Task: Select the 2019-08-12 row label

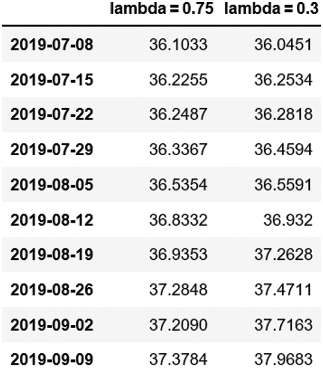Action: point(52,220)
